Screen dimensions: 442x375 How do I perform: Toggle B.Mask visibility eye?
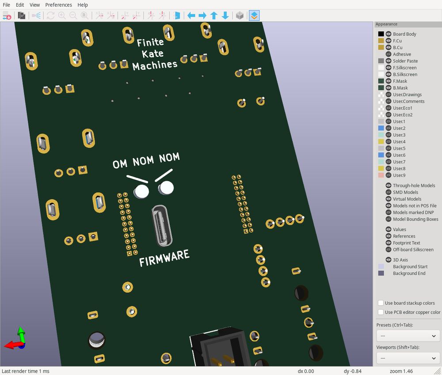389,88
